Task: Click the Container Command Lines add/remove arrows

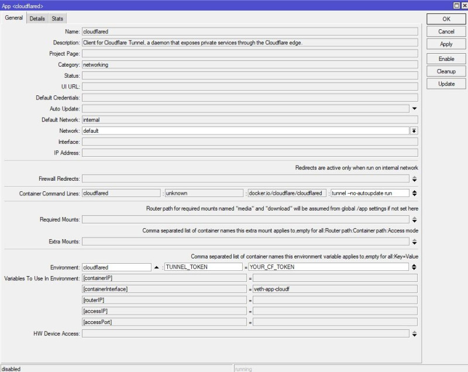Action: [x=414, y=193]
